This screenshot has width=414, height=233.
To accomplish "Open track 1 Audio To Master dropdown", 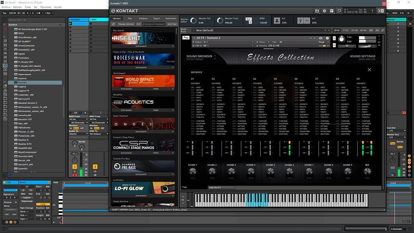I will pyautogui.click(x=78, y=134).
